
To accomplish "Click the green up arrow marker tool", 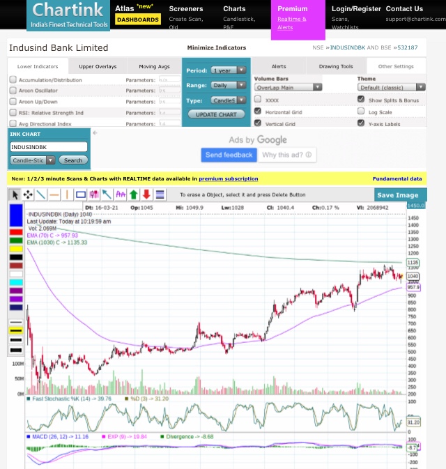I will [x=134, y=195].
